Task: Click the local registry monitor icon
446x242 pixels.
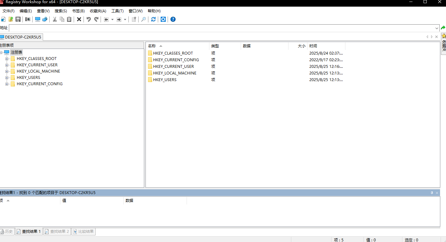Action: (38, 19)
